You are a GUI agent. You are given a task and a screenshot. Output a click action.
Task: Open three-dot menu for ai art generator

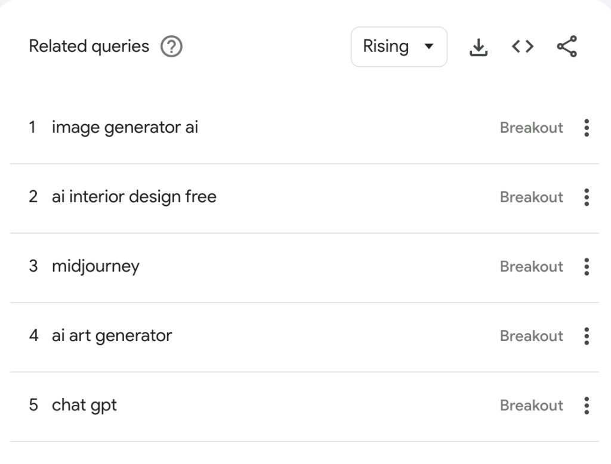point(587,336)
